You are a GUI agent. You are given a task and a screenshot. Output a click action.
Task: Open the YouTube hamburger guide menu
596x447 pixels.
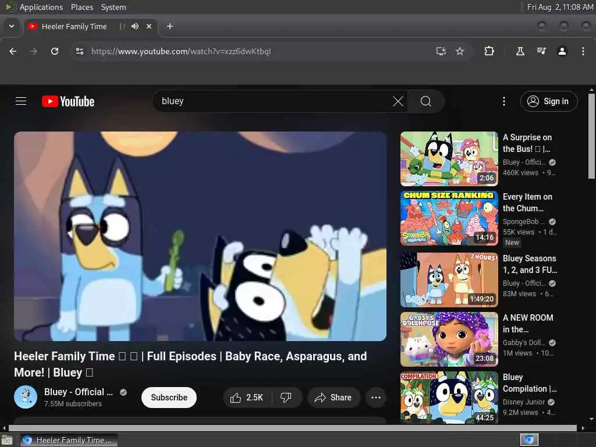point(21,101)
